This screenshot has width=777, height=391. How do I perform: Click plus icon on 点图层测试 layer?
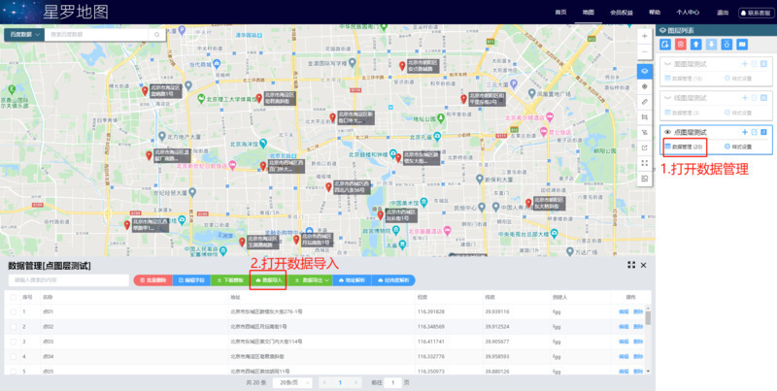click(x=744, y=132)
